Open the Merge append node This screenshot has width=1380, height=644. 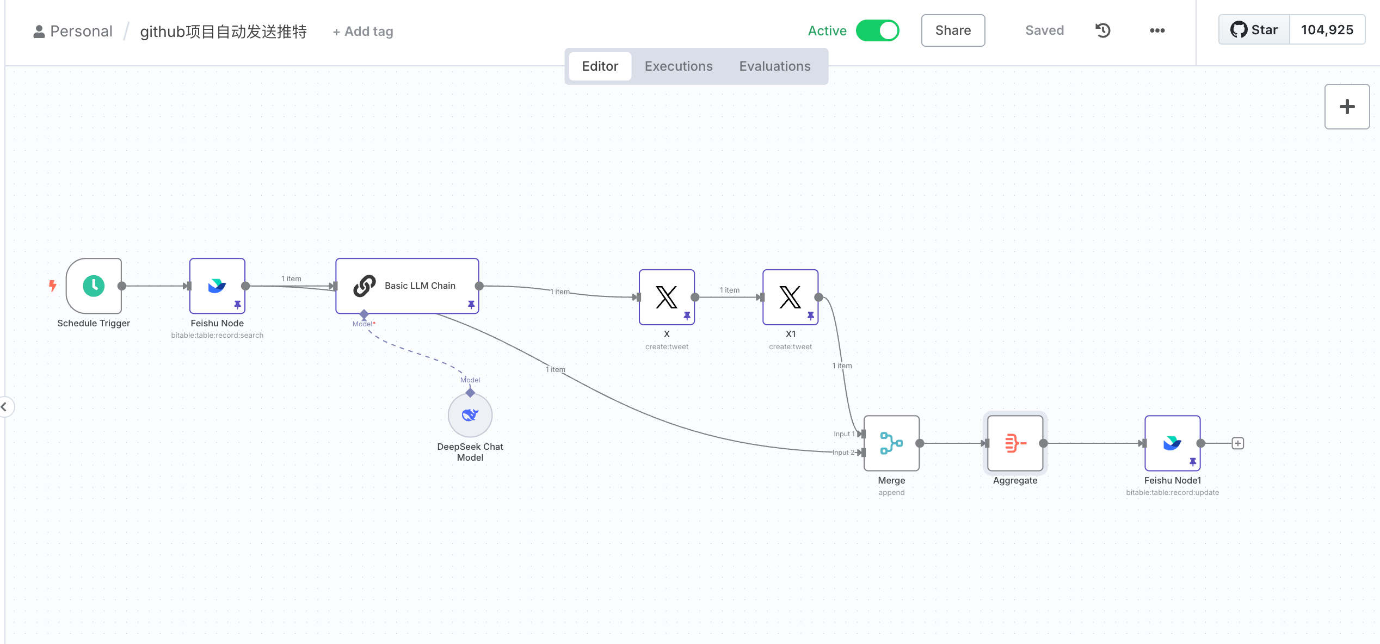point(891,443)
